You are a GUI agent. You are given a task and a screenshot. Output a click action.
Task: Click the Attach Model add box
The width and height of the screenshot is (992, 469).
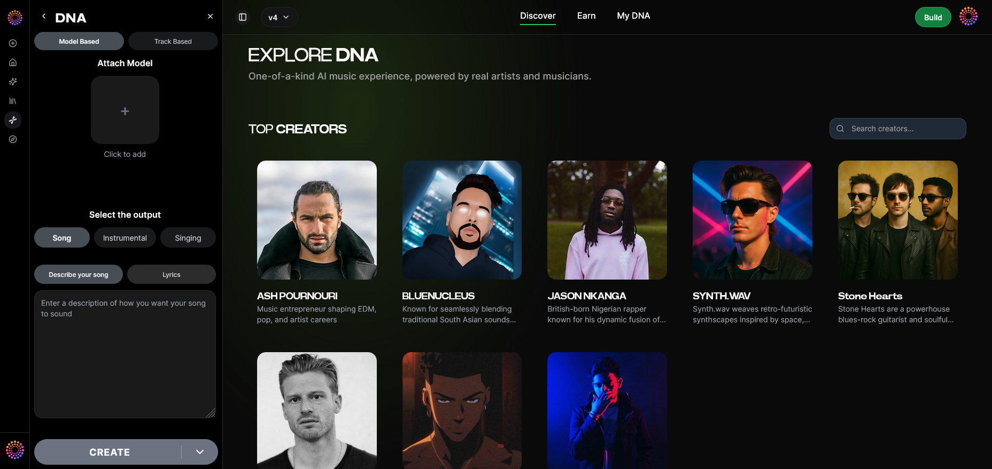point(125,110)
